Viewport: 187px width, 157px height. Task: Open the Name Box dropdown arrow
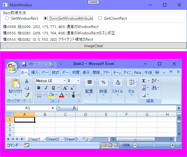click(x=53, y=108)
